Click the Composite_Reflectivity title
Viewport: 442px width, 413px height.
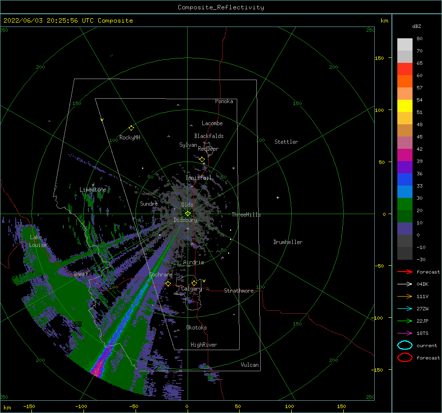pyautogui.click(x=221, y=7)
